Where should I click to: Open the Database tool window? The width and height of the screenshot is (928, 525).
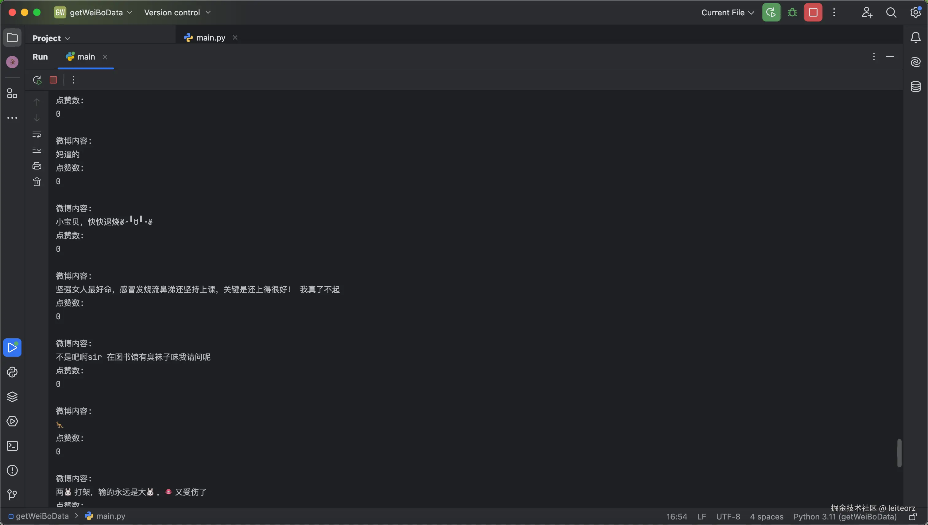pos(915,87)
